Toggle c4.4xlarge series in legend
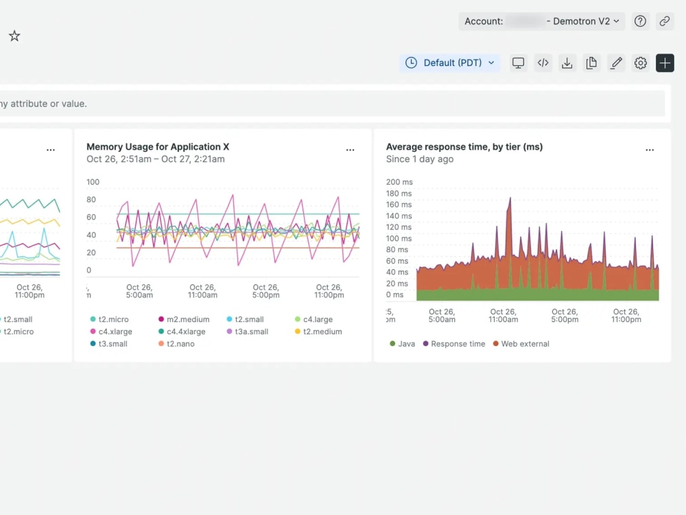Viewport: 686px width, 515px height. 182,332
